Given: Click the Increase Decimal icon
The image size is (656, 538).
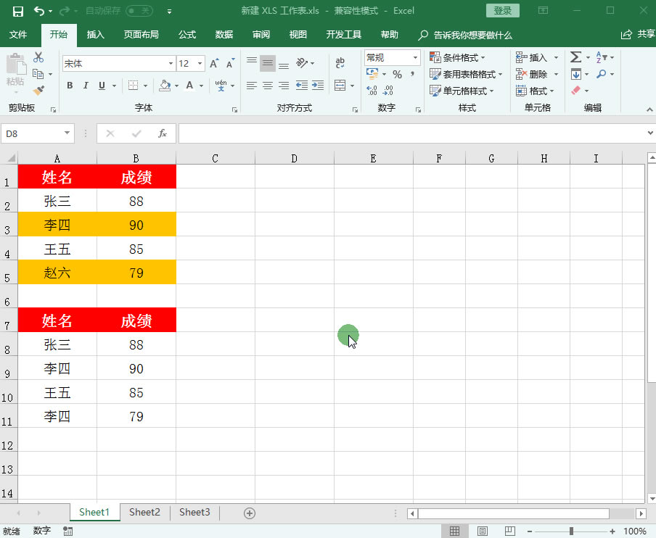Looking at the screenshot, I should coord(372,89).
